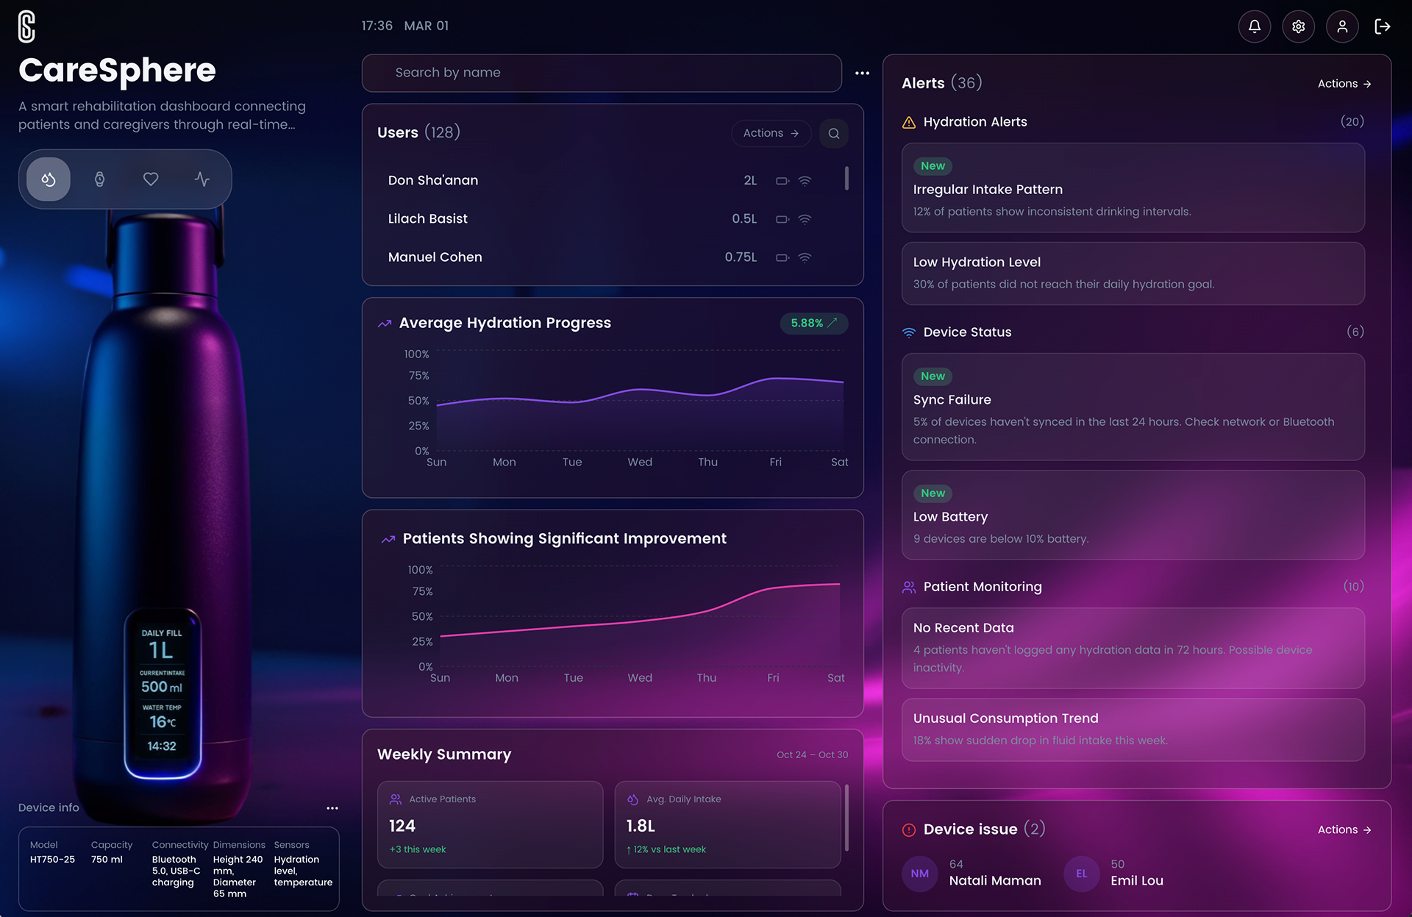Click the CareSphere logo icon

(27, 27)
